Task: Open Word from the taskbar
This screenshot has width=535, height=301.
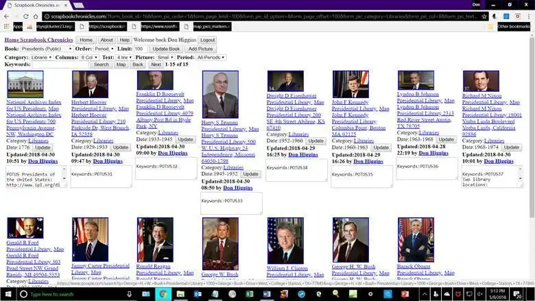Action: [x=267, y=294]
